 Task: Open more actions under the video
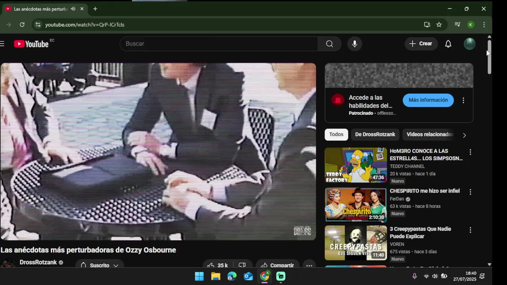pyautogui.click(x=309, y=265)
